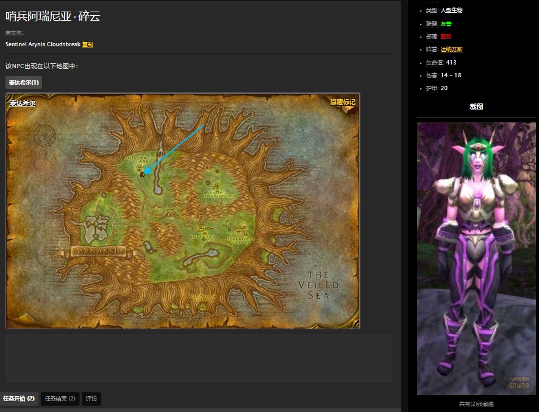This screenshot has width=539, height=412.
Task: Open the 任务结束 (2) tab
Action: pyautogui.click(x=60, y=399)
